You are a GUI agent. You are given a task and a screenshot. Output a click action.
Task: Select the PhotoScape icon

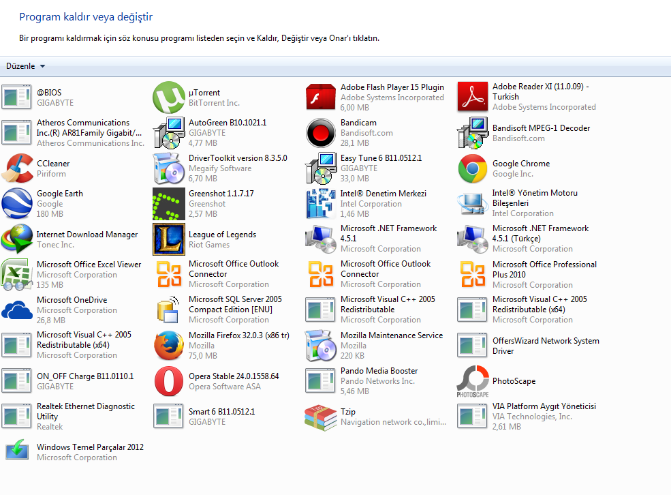pyautogui.click(x=473, y=381)
